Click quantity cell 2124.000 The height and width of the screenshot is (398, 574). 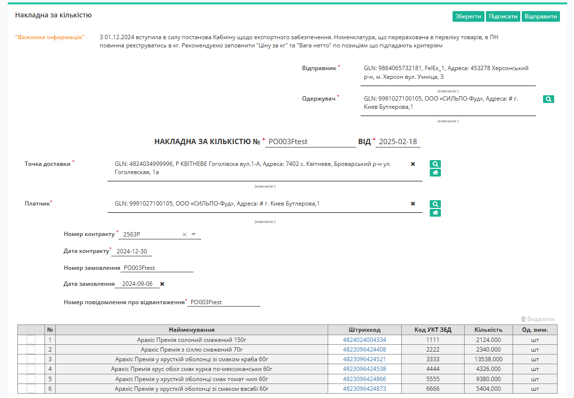488,340
